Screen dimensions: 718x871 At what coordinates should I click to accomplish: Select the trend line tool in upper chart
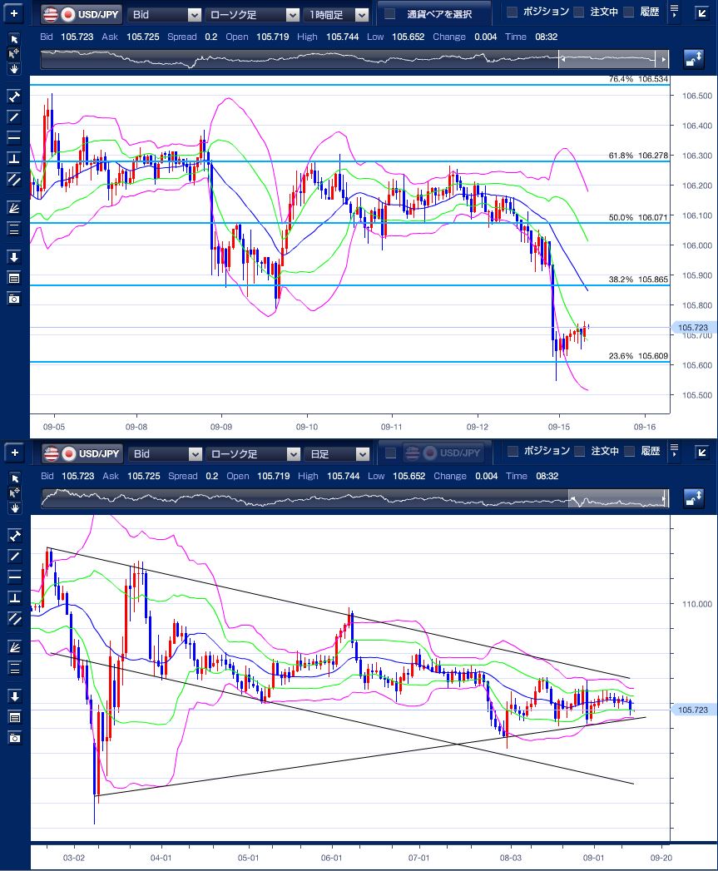[14, 116]
